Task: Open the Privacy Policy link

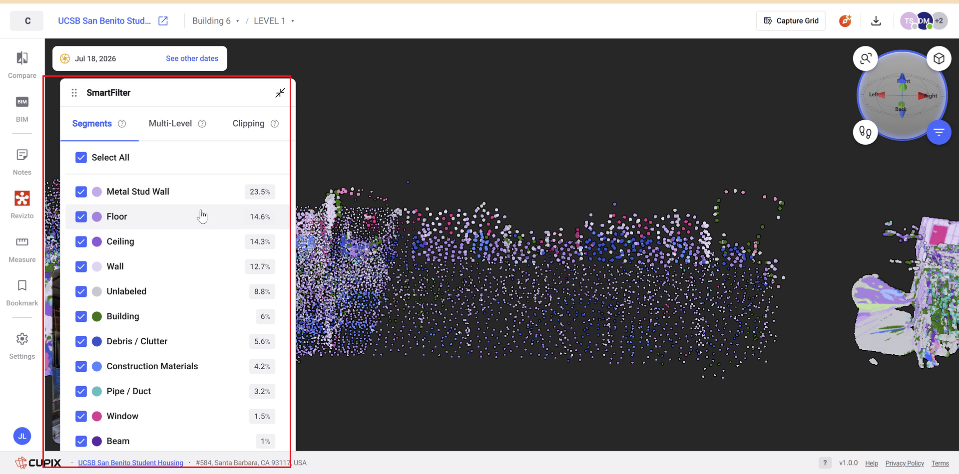Action: tap(905, 464)
